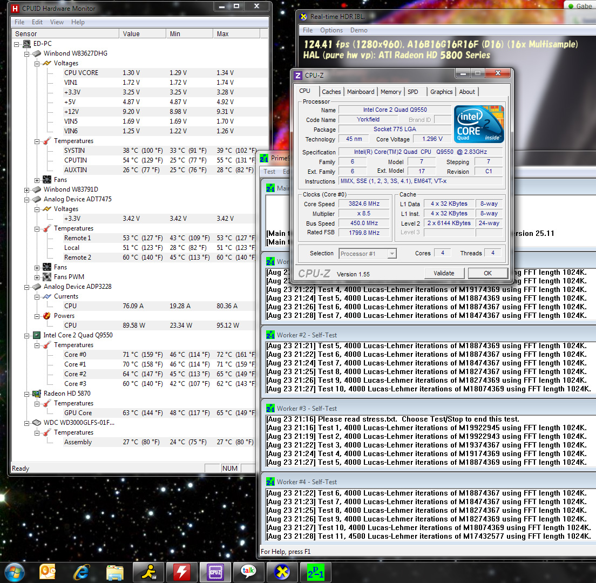Open the View menu in Hardware Monitor
Screen dimensions: 596x583
57,22
